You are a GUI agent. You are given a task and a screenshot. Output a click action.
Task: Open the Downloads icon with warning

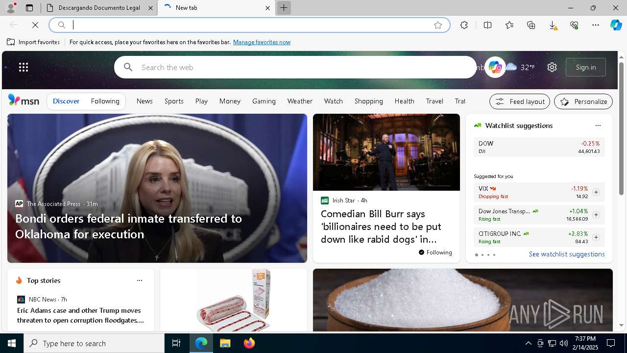[x=553, y=25]
